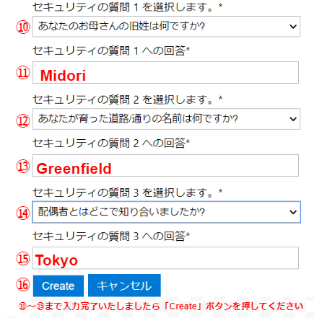Click the circled number 10 marker
The height and width of the screenshot is (318, 314).
[23, 27]
